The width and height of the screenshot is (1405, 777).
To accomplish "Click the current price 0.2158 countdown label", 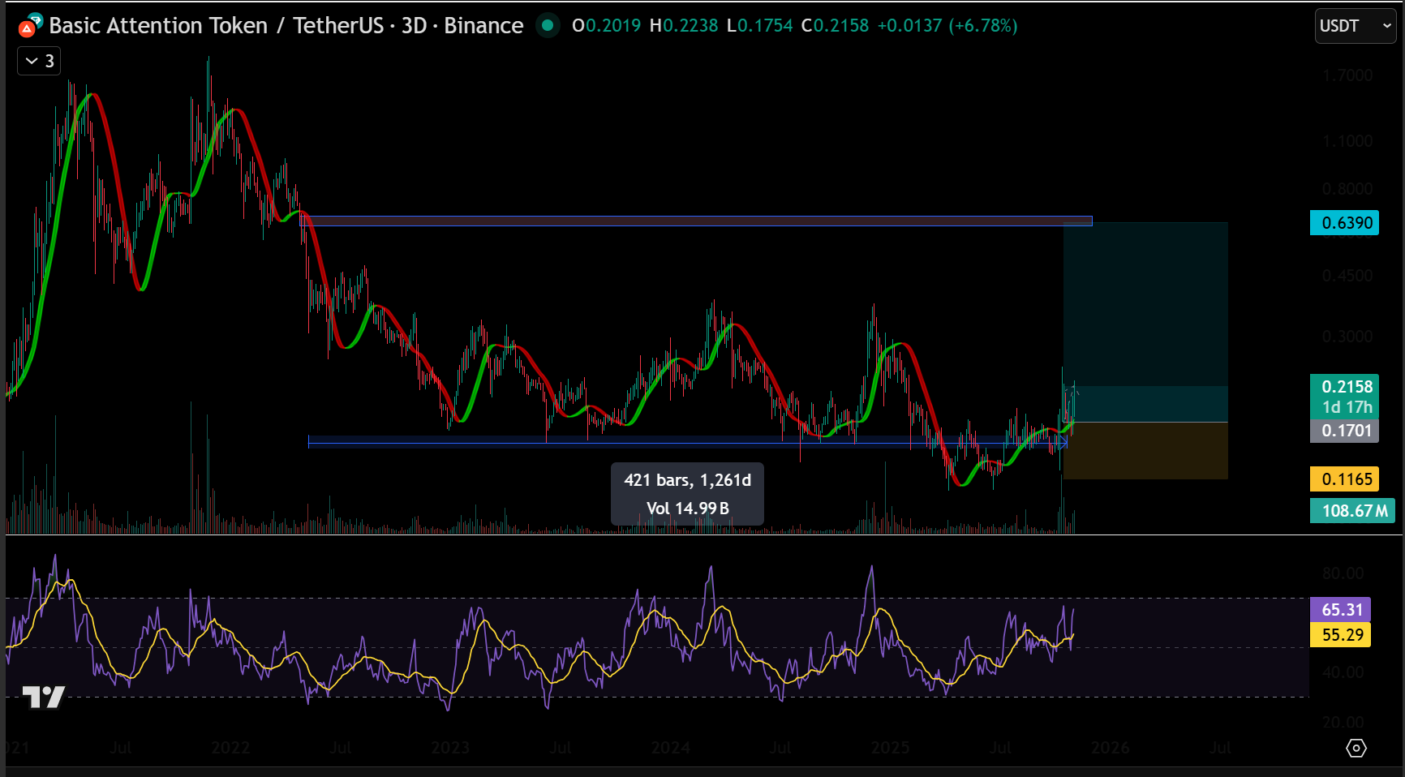I will point(1345,397).
